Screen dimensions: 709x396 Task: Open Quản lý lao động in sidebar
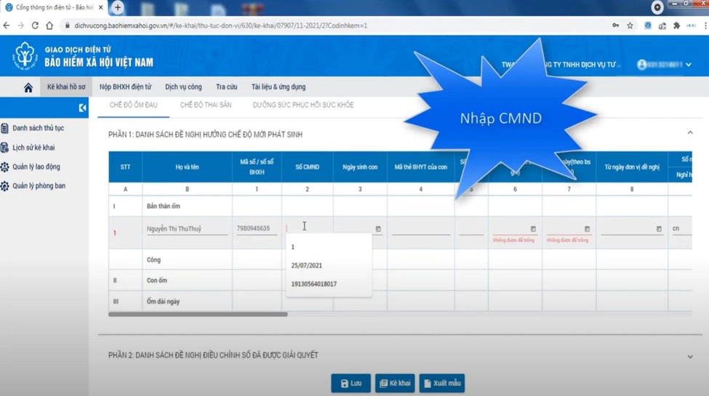coord(36,166)
